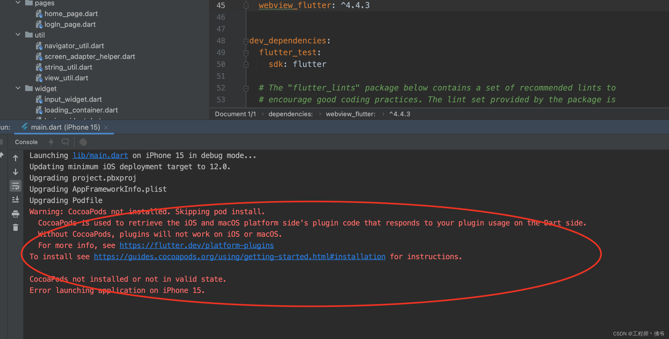Collapse the pages folder

pos(18,2)
